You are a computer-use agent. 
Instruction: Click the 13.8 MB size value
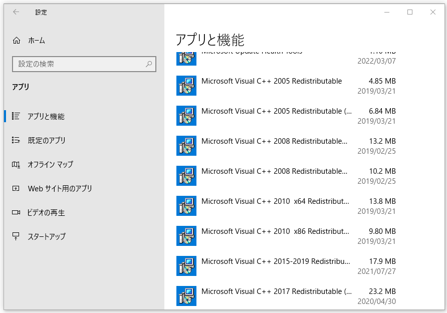click(382, 201)
